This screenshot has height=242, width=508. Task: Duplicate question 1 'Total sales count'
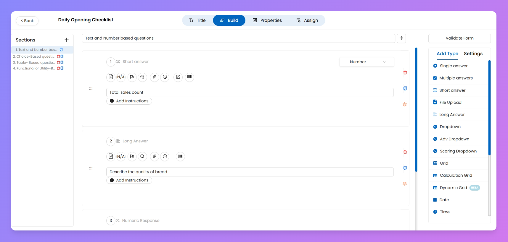[405, 88]
